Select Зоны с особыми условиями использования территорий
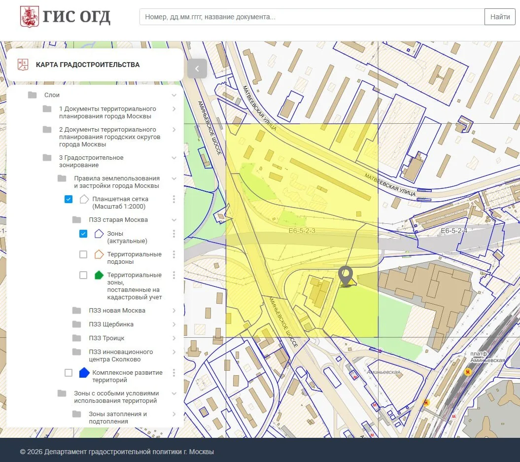This screenshot has height=462, width=520. point(116,397)
